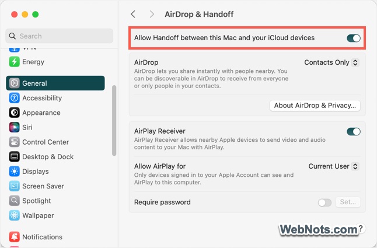
Task: Open Wallpaper settings
Action: click(55, 215)
